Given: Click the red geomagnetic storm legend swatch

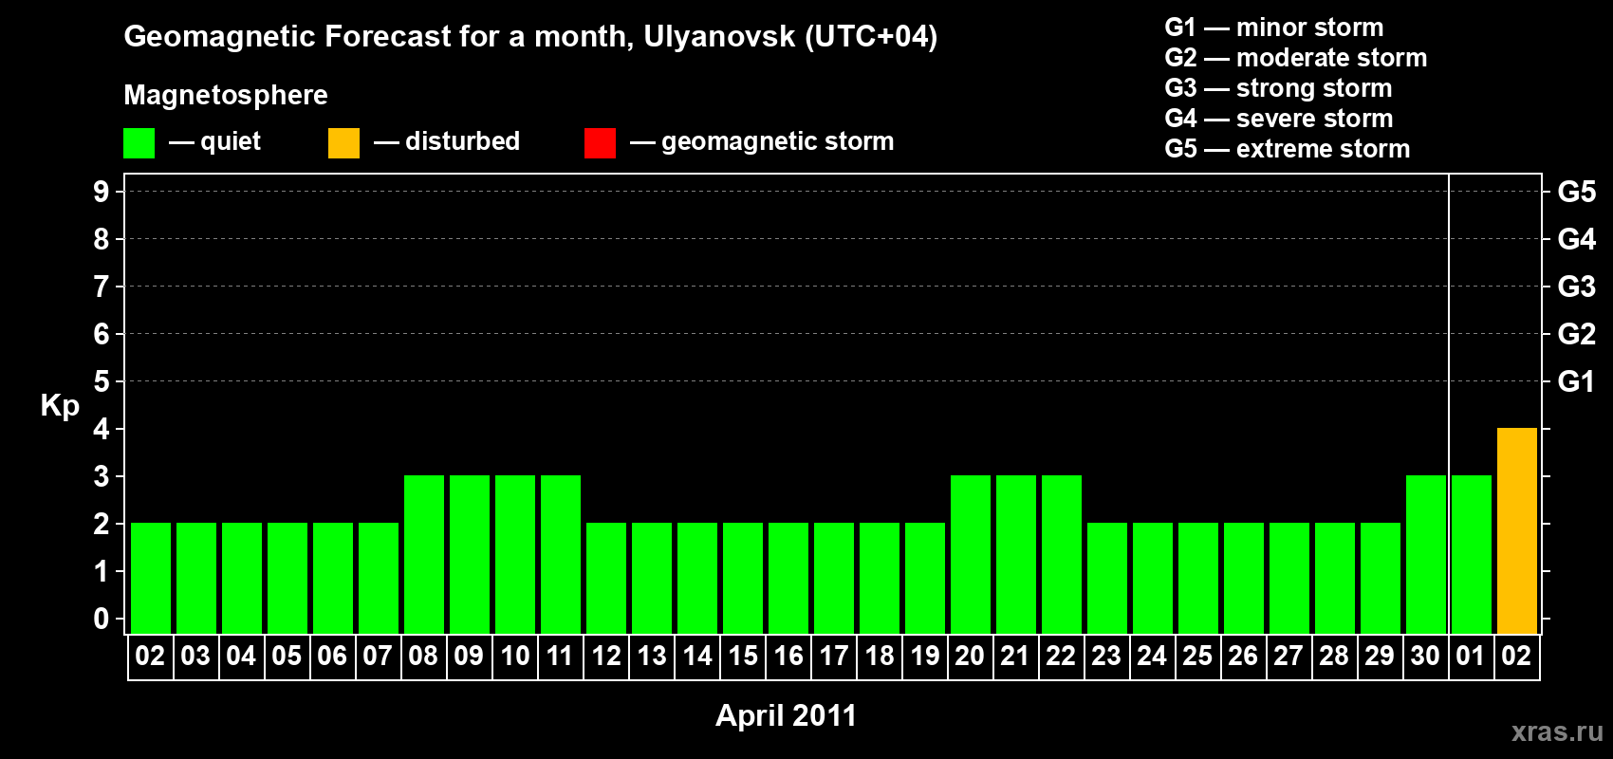Looking at the screenshot, I should pyautogui.click(x=600, y=143).
